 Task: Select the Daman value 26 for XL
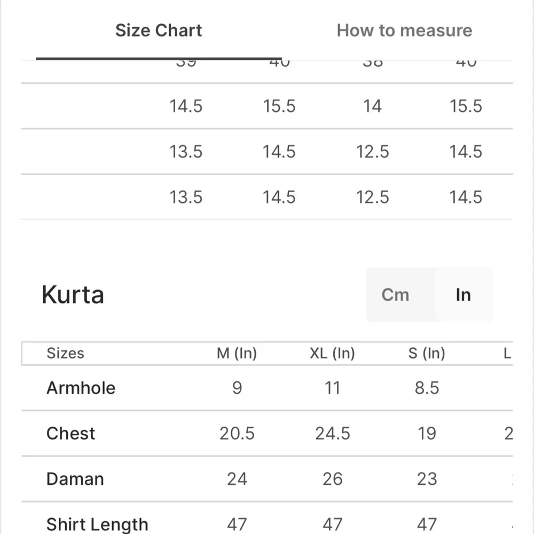pyautogui.click(x=332, y=479)
